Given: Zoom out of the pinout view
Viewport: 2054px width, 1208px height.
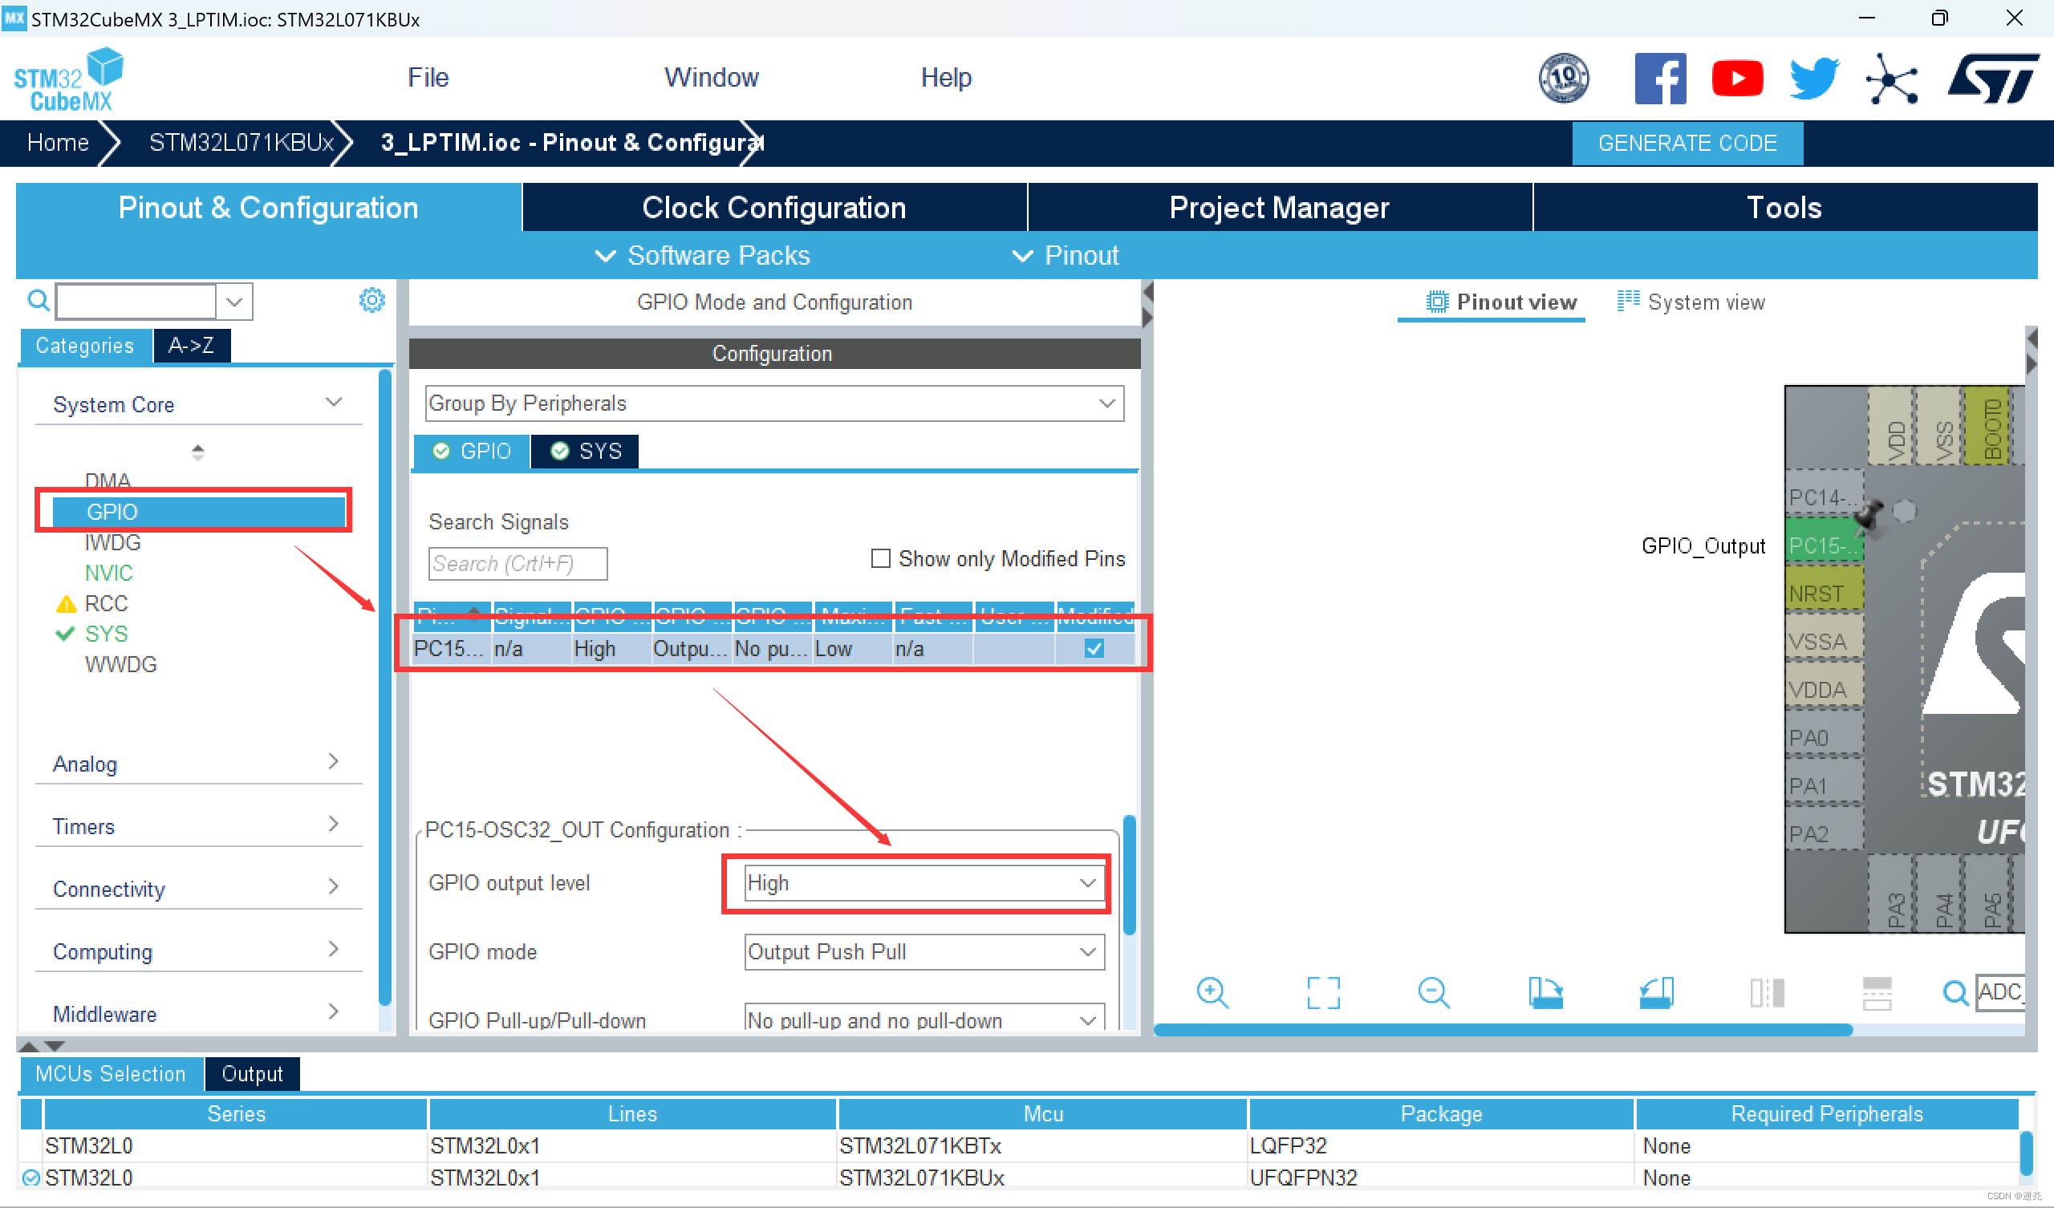Looking at the screenshot, I should (x=1433, y=992).
